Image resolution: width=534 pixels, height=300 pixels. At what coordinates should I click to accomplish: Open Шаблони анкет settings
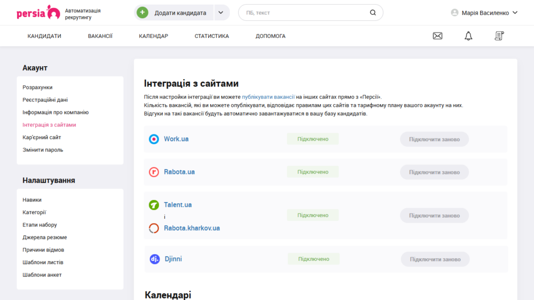(42, 275)
